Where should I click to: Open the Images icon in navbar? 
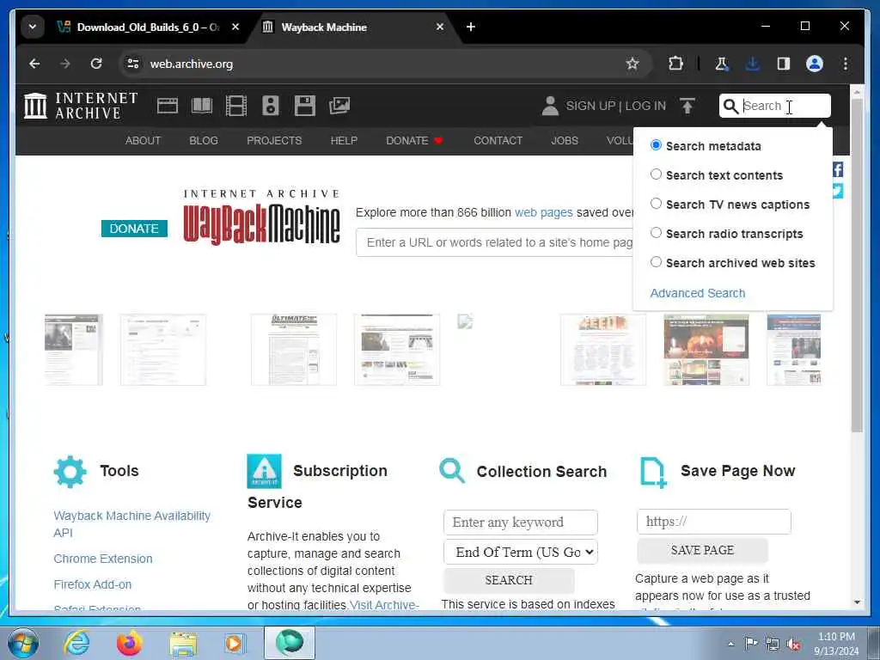click(339, 106)
